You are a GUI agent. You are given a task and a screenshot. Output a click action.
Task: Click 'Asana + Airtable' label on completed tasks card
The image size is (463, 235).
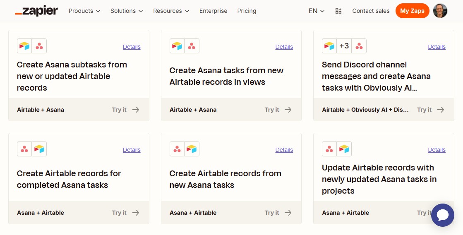point(41,213)
